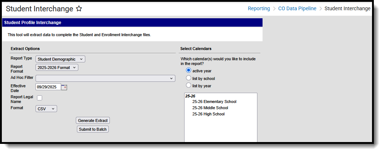Viewport: 383px width, 153px height.
Task: Click the Student Interchange breadcrumb item
Action: [347, 8]
